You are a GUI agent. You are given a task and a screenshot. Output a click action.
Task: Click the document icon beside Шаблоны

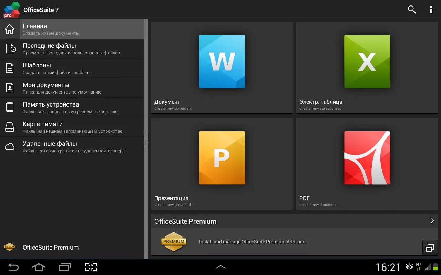(x=10, y=68)
